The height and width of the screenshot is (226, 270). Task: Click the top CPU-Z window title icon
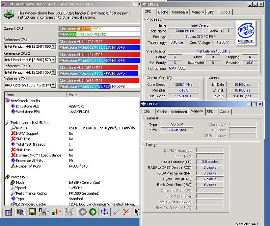click(144, 4)
